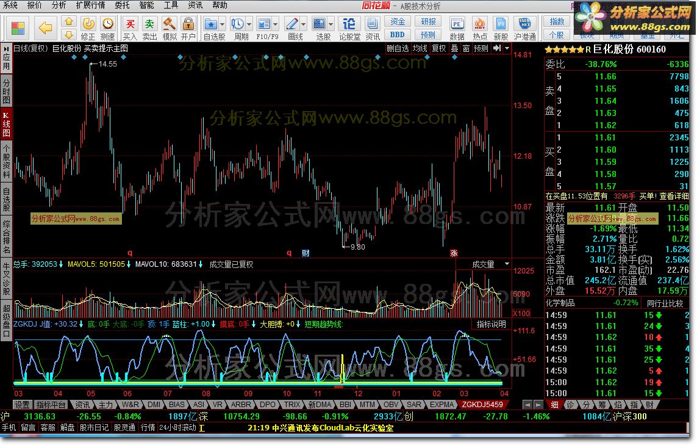Screen dimensions: 697x445
Task: Go back with the yellow left arrow
Action: point(45,28)
